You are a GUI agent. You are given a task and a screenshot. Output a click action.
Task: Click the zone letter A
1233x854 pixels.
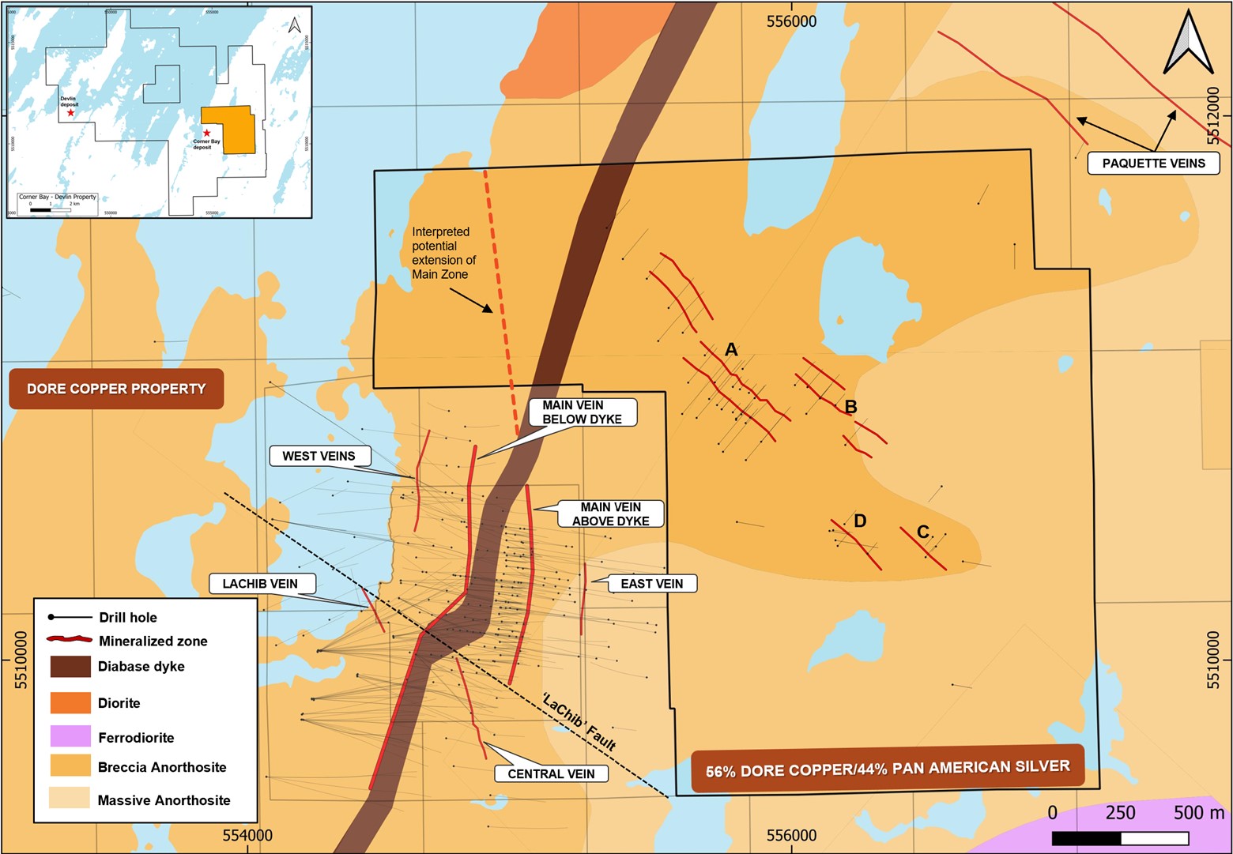click(731, 350)
